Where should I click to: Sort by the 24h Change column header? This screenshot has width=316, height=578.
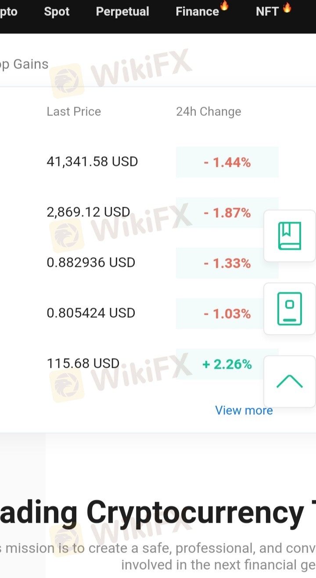(208, 111)
